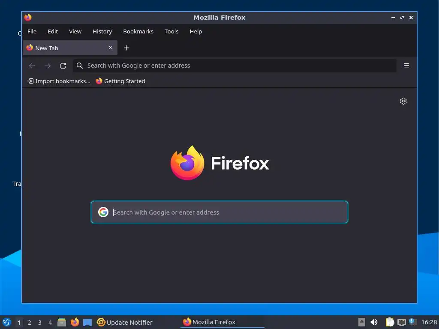Open the View menu
439x329 pixels.
tap(75, 32)
